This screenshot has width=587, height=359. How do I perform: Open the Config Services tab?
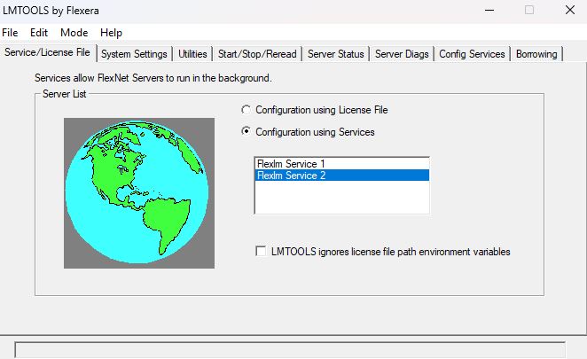pos(472,54)
